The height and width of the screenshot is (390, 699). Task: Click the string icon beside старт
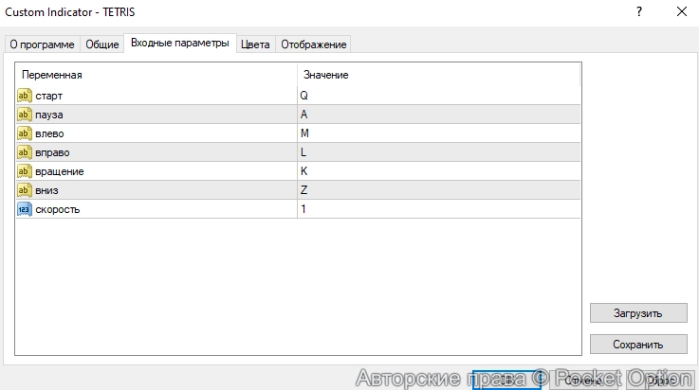pyautogui.click(x=25, y=96)
